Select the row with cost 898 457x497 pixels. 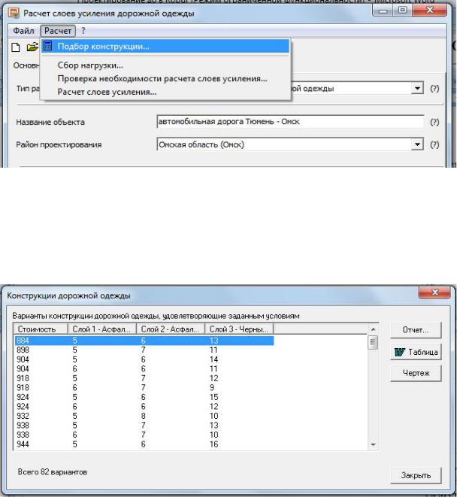click(x=144, y=350)
